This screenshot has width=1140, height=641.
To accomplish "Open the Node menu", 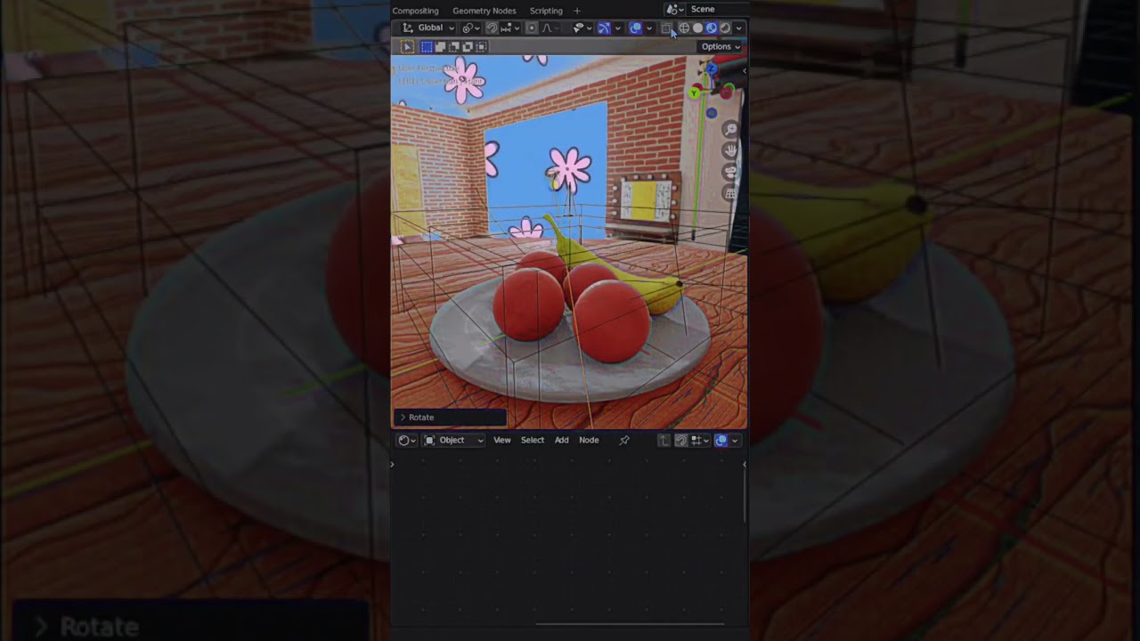I will coord(589,440).
